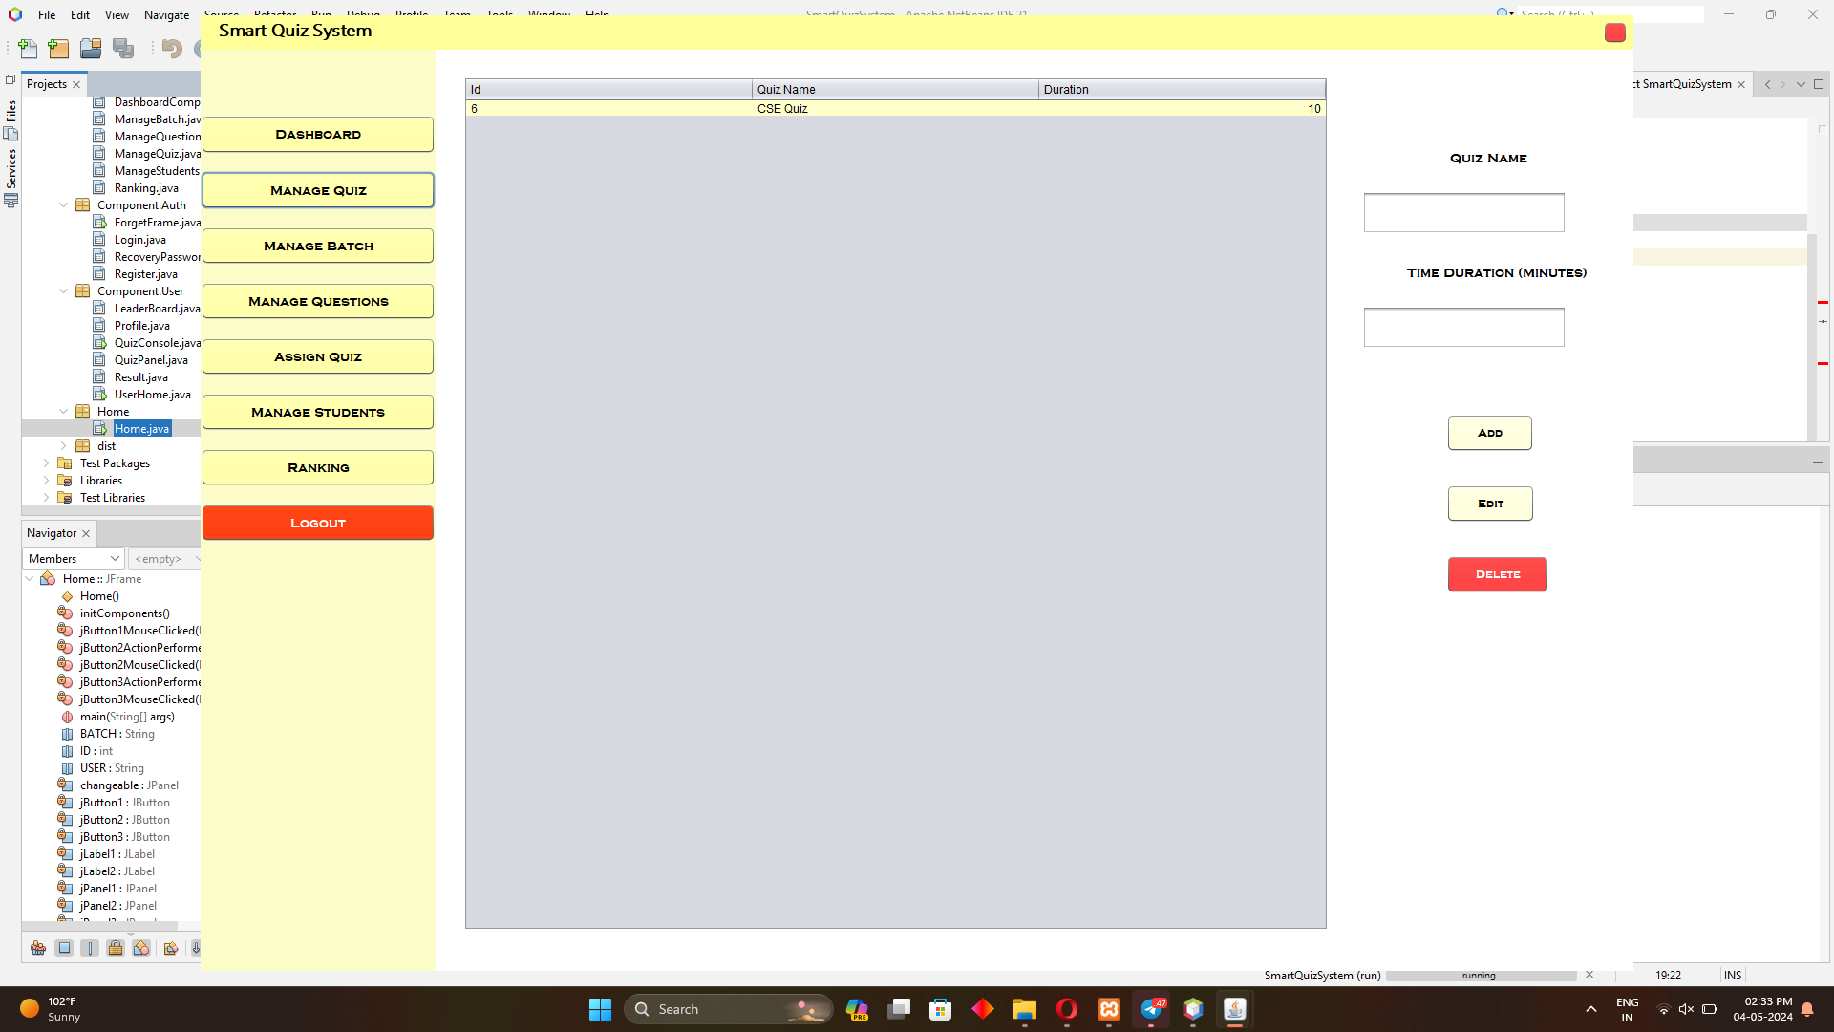Collapse the Component.User package node
Viewport: 1834px width, 1032px height.
64,291
